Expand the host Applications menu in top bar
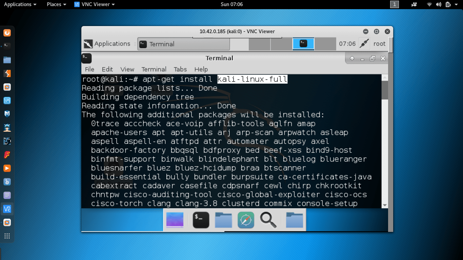This screenshot has height=260, width=463. [20, 4]
